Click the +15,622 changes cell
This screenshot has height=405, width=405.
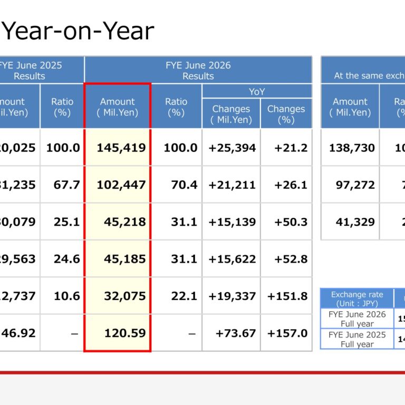click(231, 258)
